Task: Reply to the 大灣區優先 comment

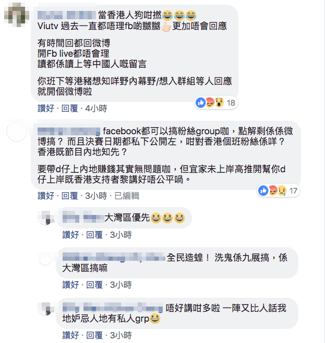Action: pos(94,235)
